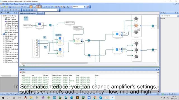The width and height of the screenshot is (179, 100).
Task: Expand the Volume Controls folder
Action: click(4, 62)
